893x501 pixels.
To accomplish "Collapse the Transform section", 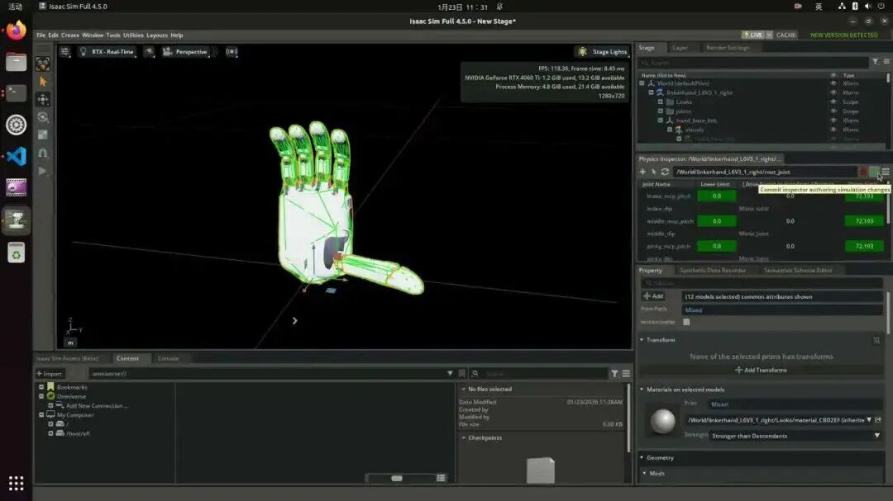I will pyautogui.click(x=642, y=339).
